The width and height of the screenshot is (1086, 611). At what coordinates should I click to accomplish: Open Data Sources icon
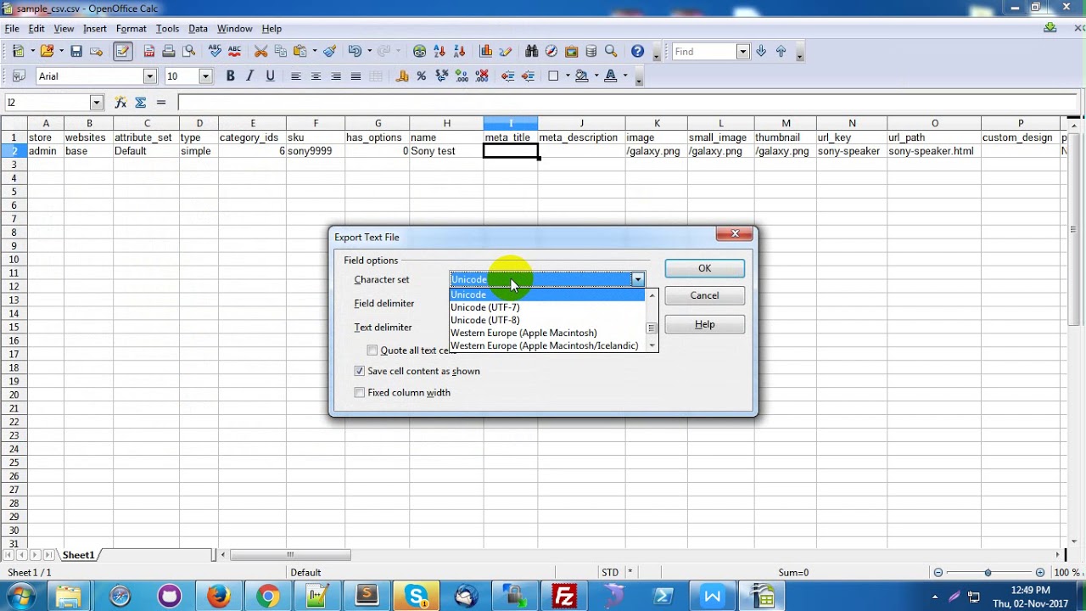coord(591,52)
